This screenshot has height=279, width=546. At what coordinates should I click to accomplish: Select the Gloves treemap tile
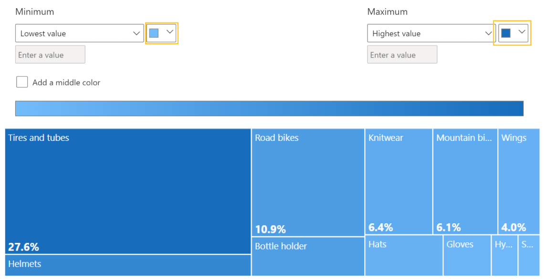[467, 257]
